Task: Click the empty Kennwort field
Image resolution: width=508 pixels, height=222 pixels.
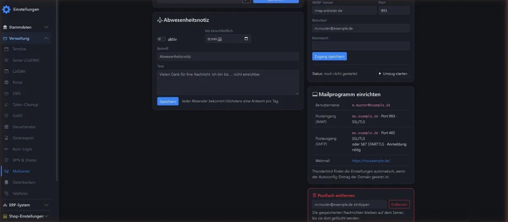Action: 361,46
